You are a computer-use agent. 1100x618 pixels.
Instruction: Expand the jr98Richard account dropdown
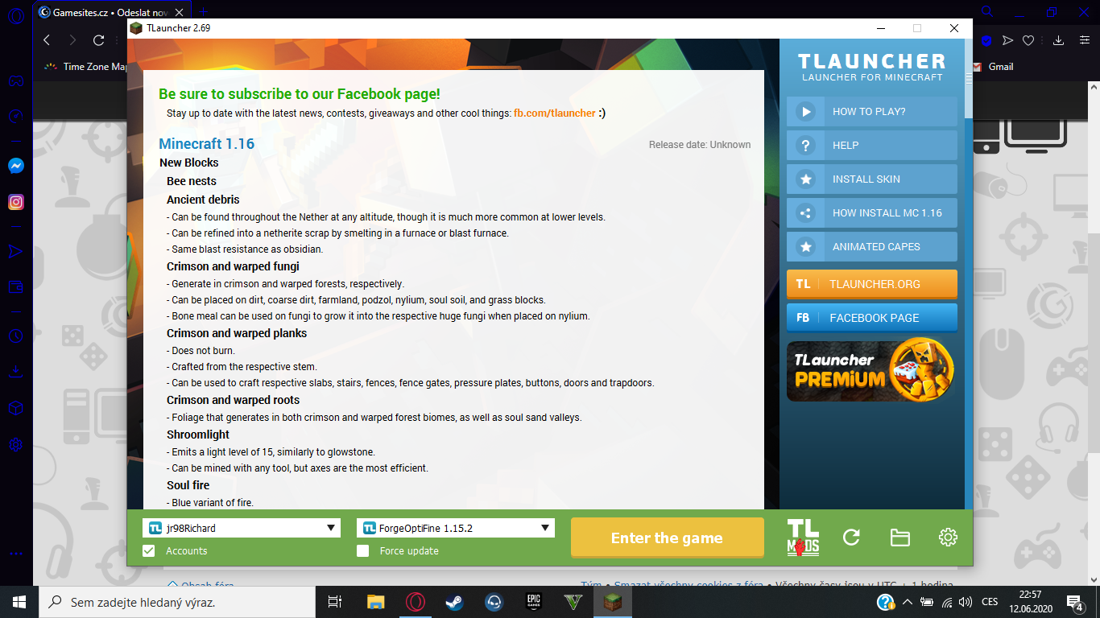(241, 528)
